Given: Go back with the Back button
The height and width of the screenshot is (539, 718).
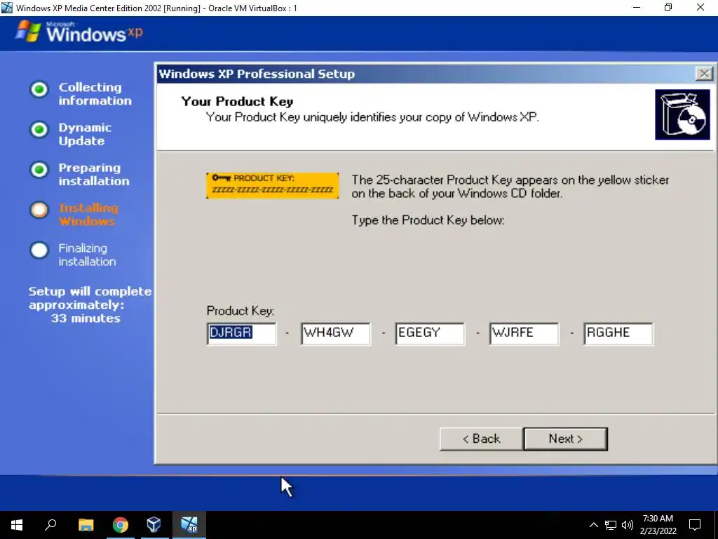Looking at the screenshot, I should [x=481, y=439].
